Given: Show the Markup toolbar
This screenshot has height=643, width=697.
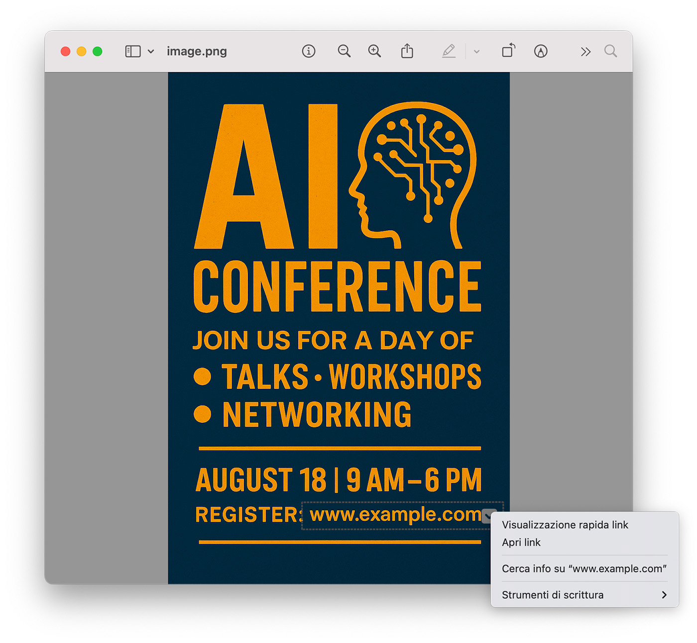Looking at the screenshot, I should tap(541, 51).
